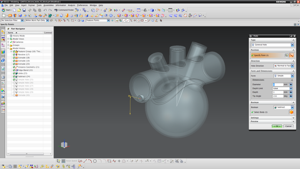Click the Tip Angle input field

(277, 96)
